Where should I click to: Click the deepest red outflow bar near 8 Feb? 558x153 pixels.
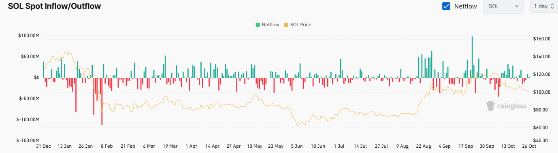102,101
